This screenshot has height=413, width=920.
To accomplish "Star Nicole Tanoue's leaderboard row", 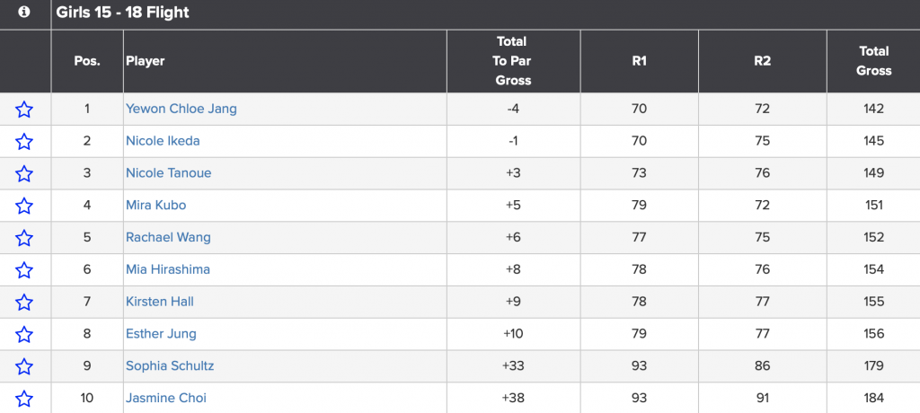I will click(x=24, y=173).
